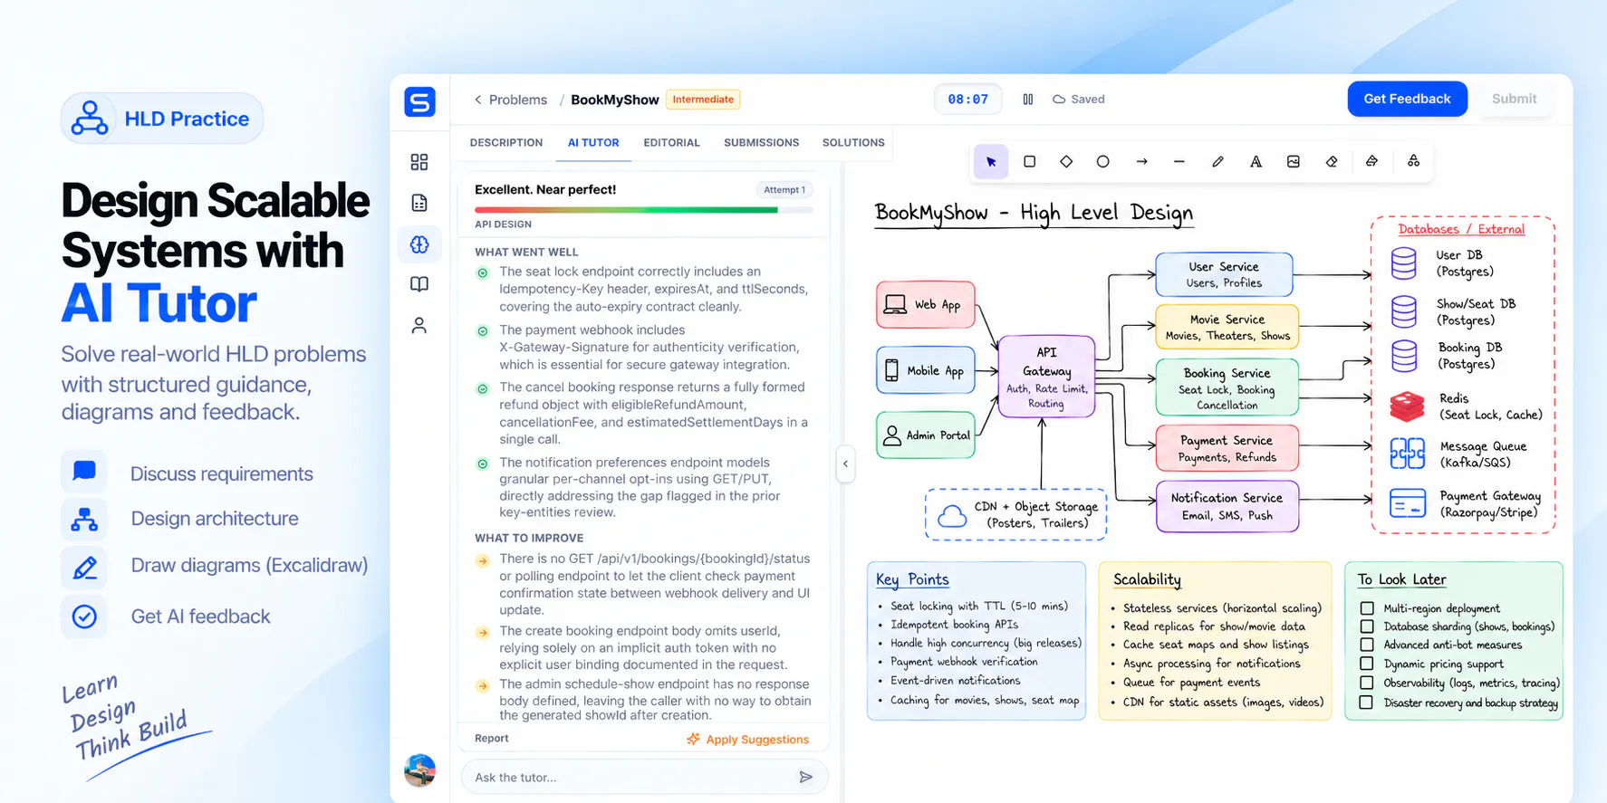This screenshot has width=1607, height=803.
Task: Select the Web App node in diagram
Action: tap(926, 305)
